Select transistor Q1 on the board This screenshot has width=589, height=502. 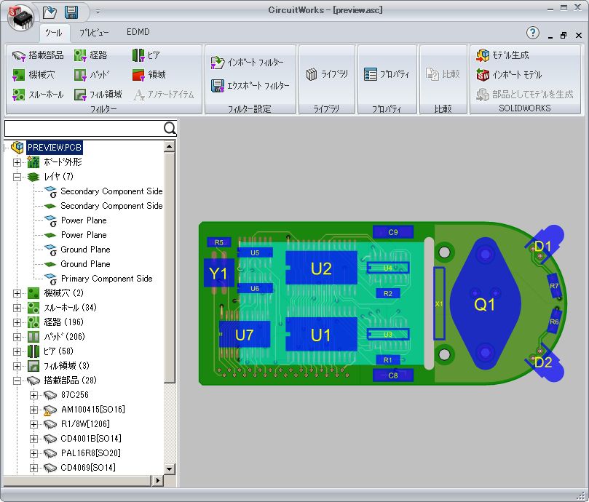(x=485, y=304)
